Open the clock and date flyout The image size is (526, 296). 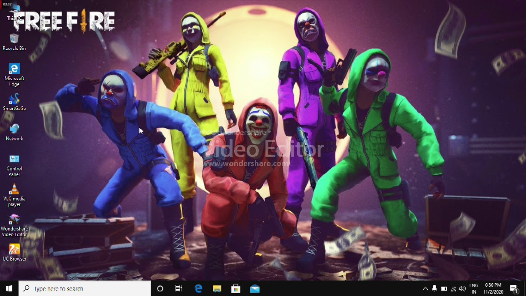tap(493, 289)
